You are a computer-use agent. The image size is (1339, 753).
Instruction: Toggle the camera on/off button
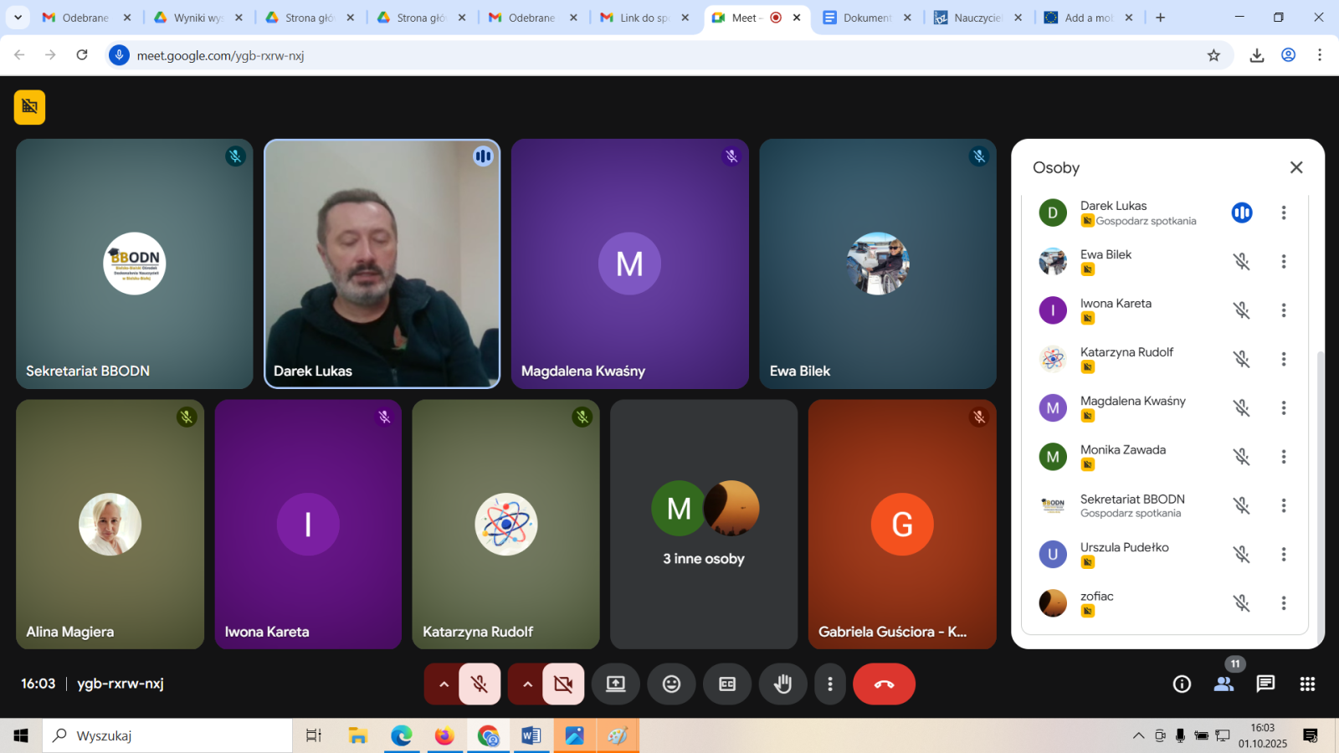point(563,684)
